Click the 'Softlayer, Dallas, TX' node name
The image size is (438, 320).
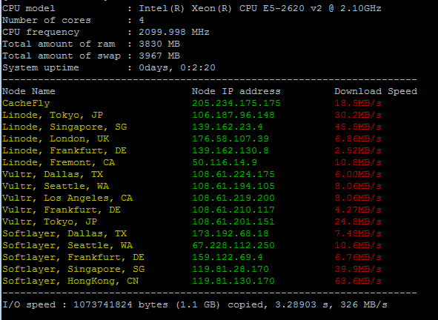point(64,234)
